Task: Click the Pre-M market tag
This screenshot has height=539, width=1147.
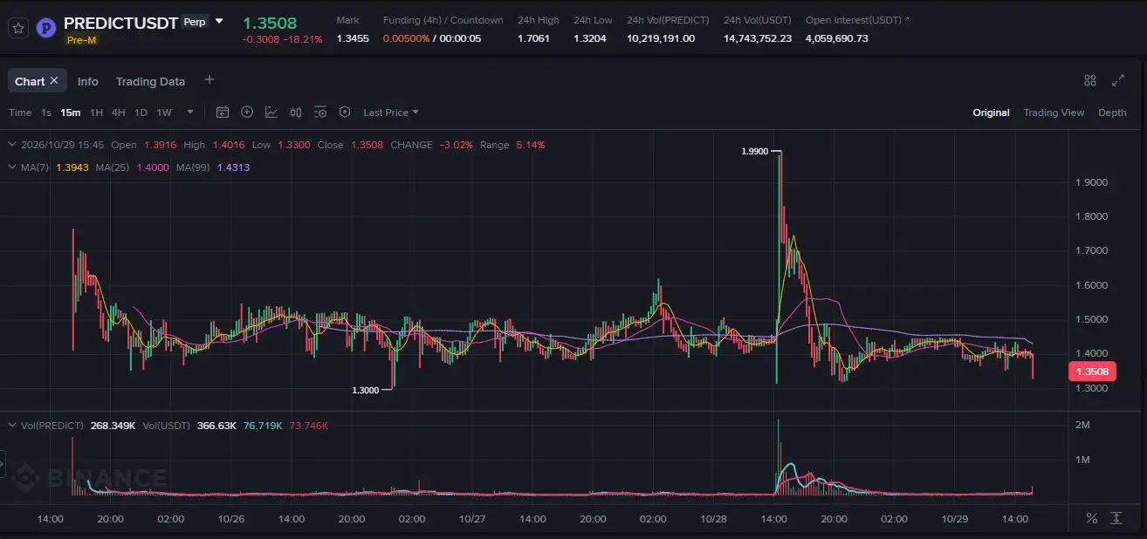Action: tap(81, 39)
